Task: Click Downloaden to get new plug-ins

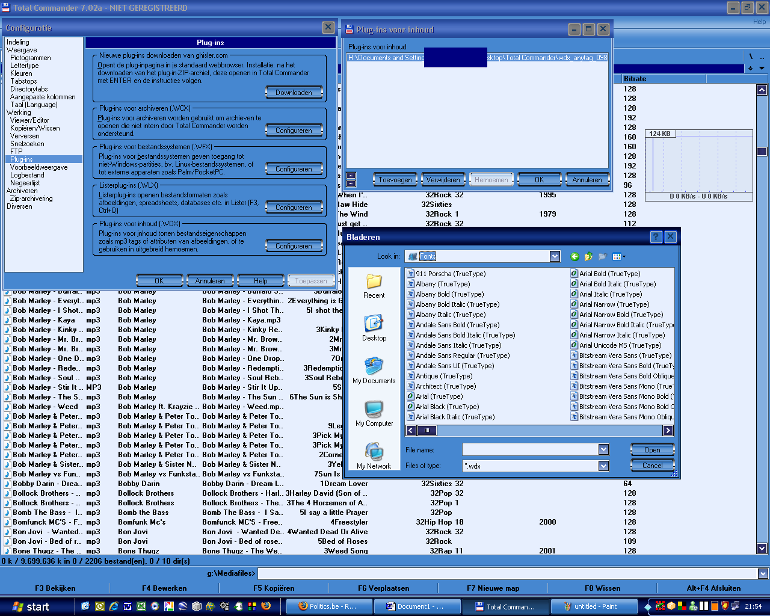Action: [294, 92]
